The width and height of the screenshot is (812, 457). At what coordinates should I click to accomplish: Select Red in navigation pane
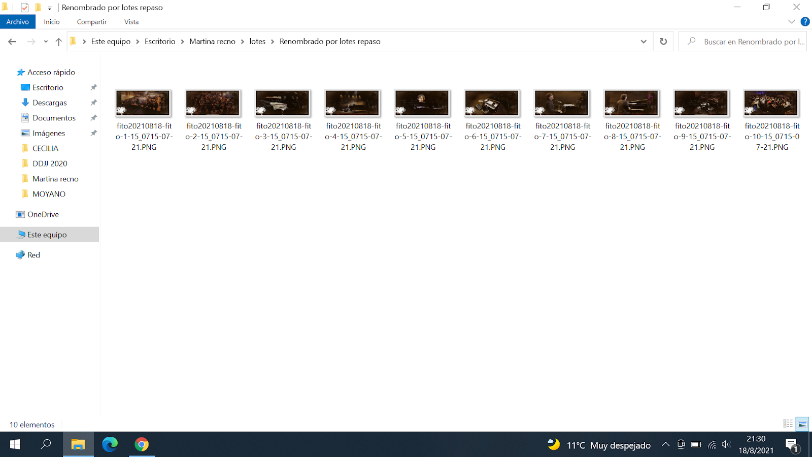(x=33, y=255)
